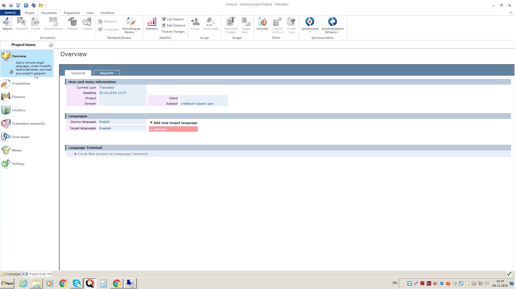Click the empty Project name field
This screenshot has width=515, height=289.
(x=122, y=98)
